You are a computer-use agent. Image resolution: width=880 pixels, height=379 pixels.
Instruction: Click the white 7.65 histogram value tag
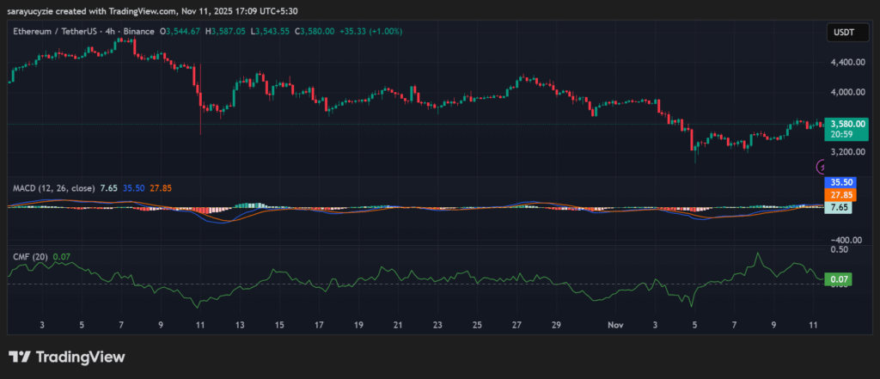pyautogui.click(x=838, y=208)
